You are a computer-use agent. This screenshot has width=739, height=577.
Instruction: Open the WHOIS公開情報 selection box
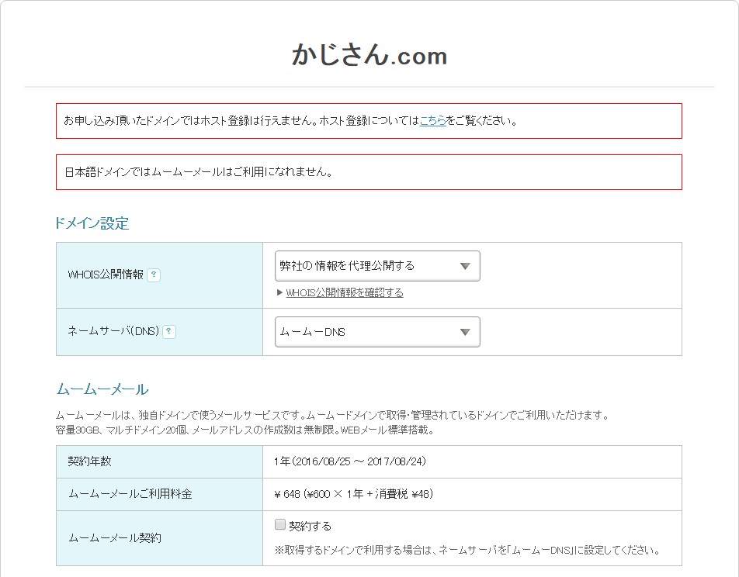pyautogui.click(x=377, y=265)
